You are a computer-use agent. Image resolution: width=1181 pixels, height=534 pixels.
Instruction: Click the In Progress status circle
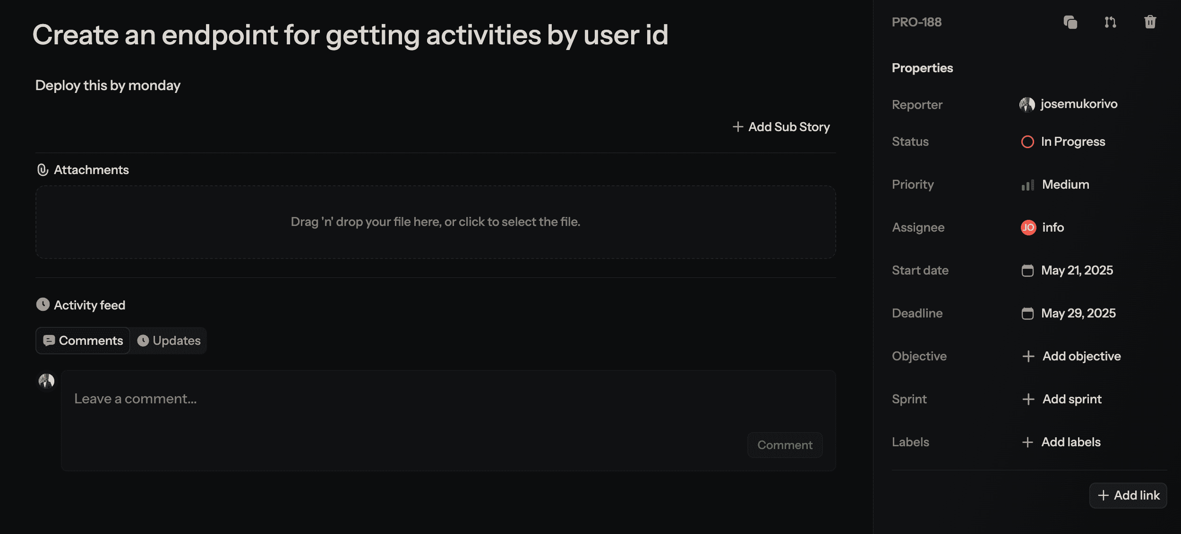point(1028,142)
